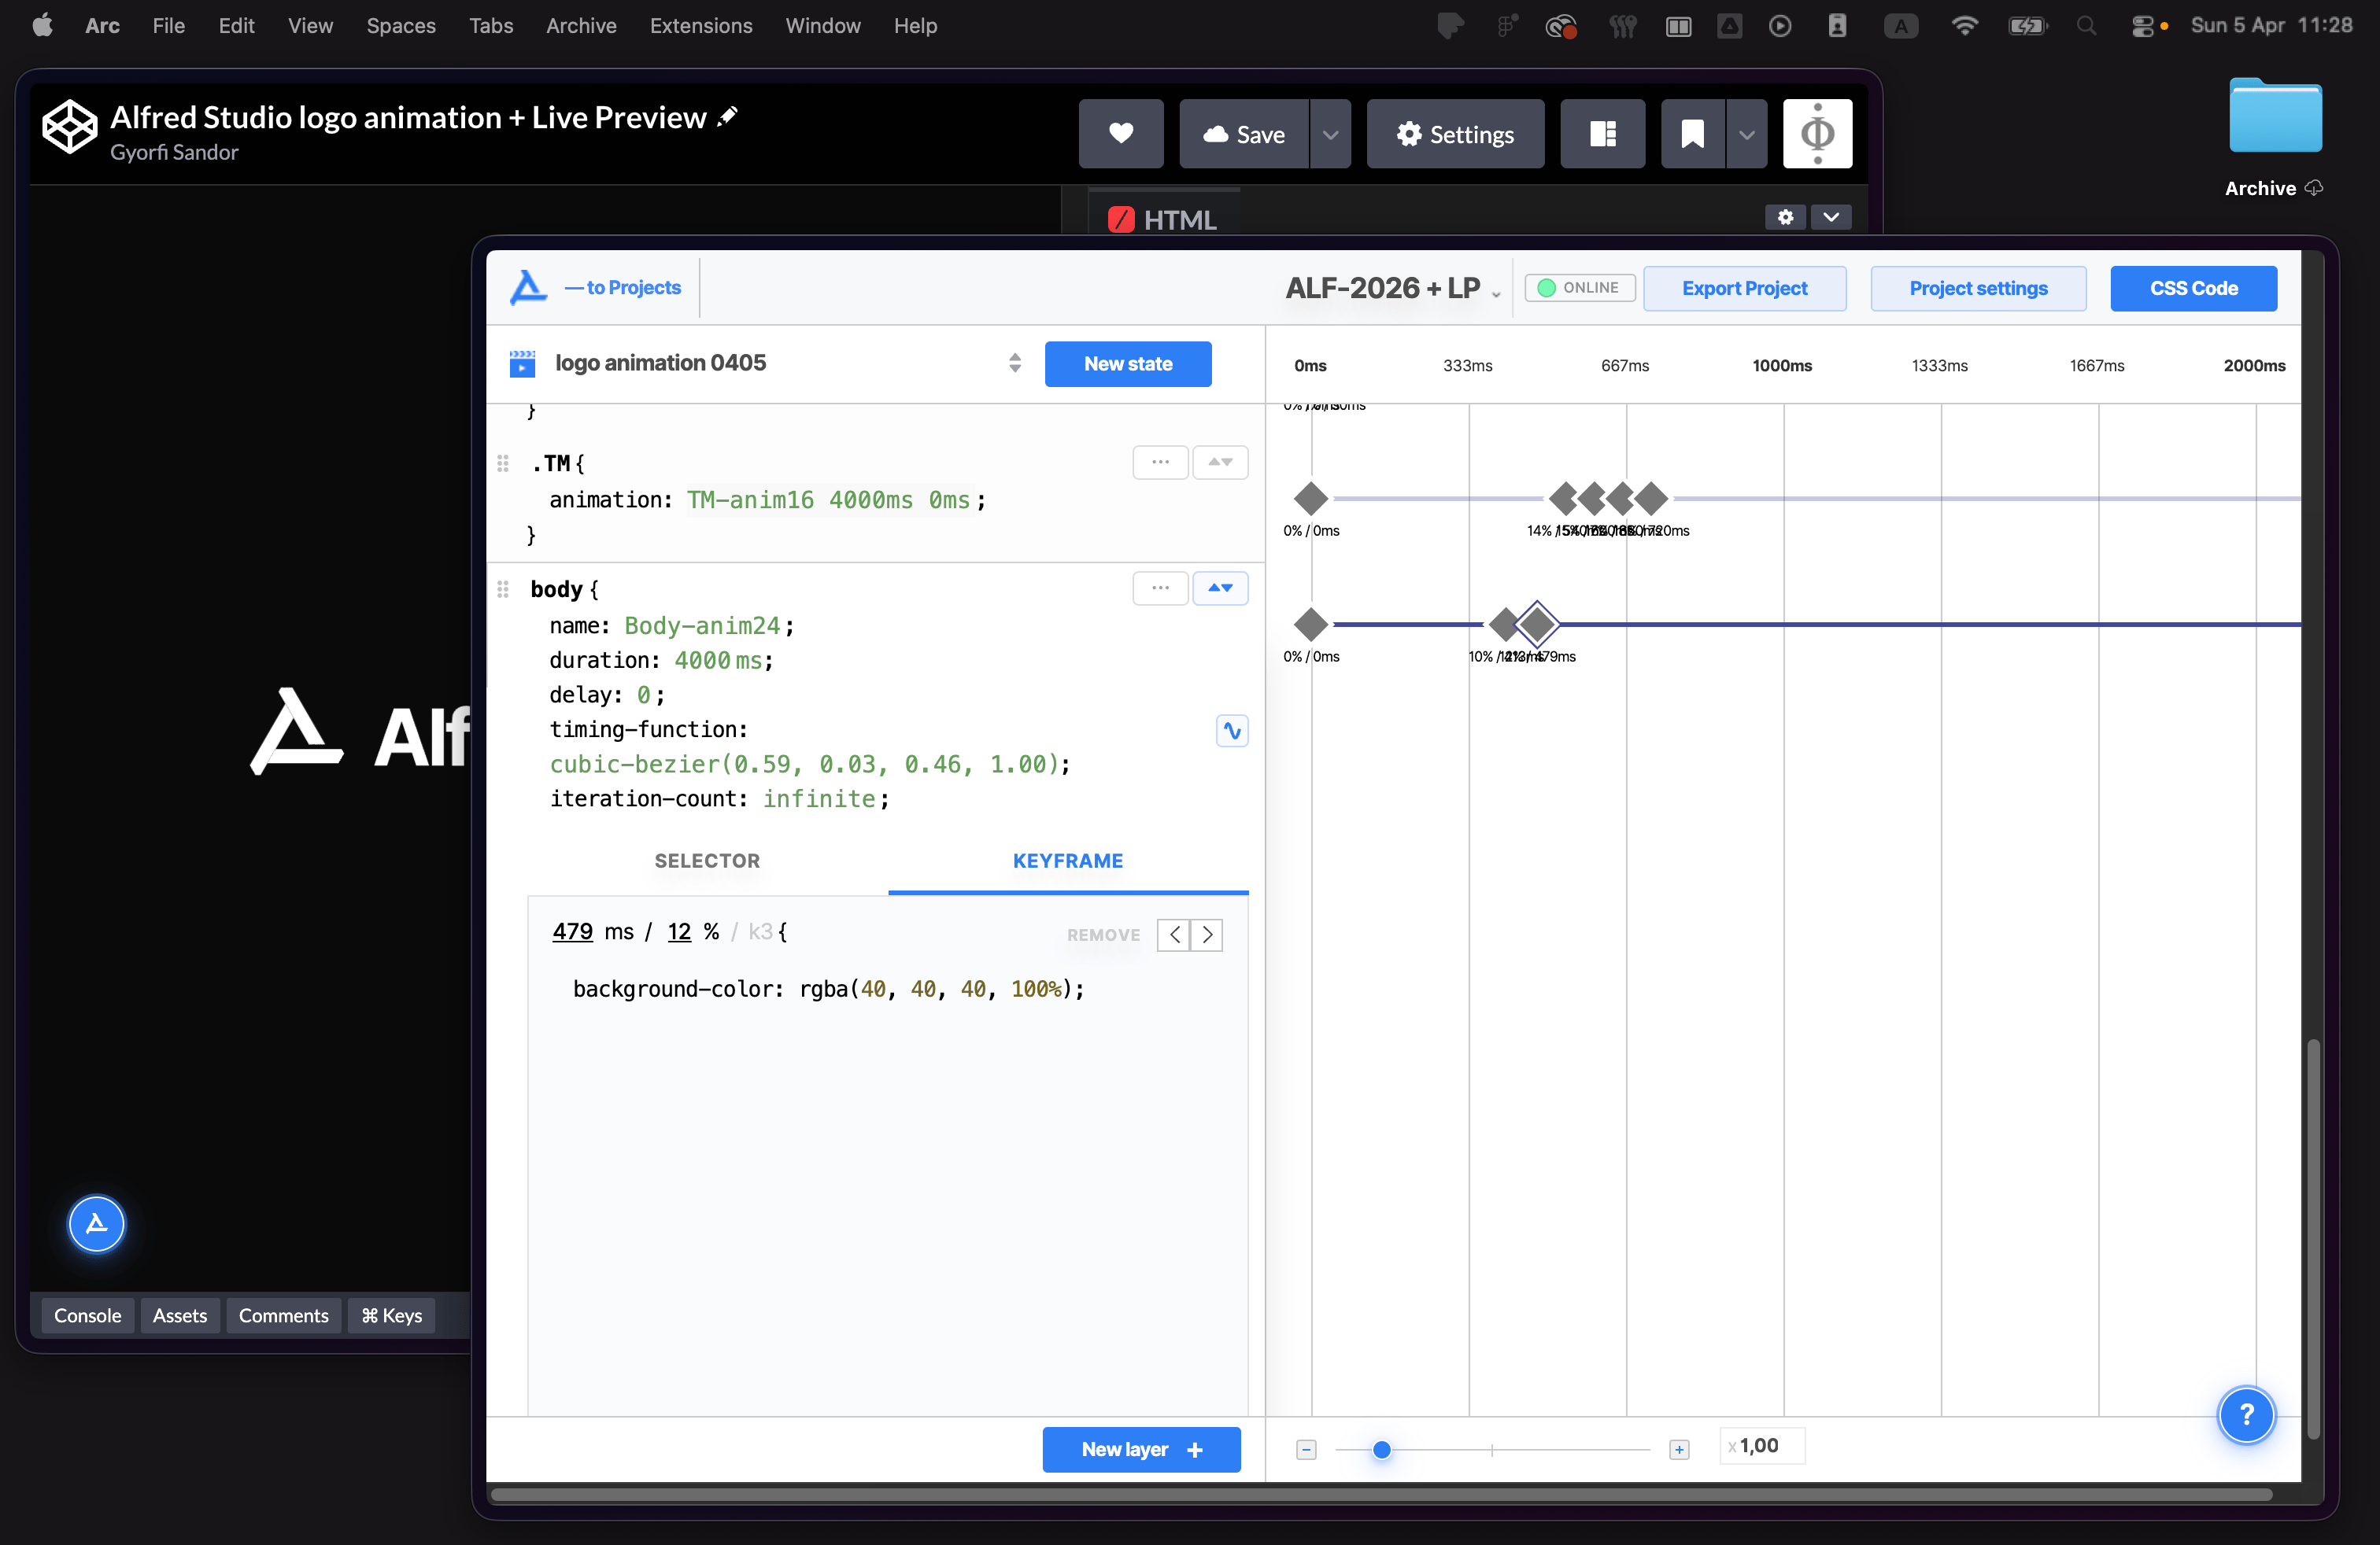Viewport: 2380px width, 1545px height.
Task: Open the body rule three-dots menu
Action: [1160, 588]
